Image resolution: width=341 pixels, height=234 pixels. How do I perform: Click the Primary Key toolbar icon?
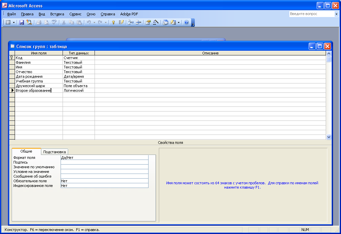113,22
